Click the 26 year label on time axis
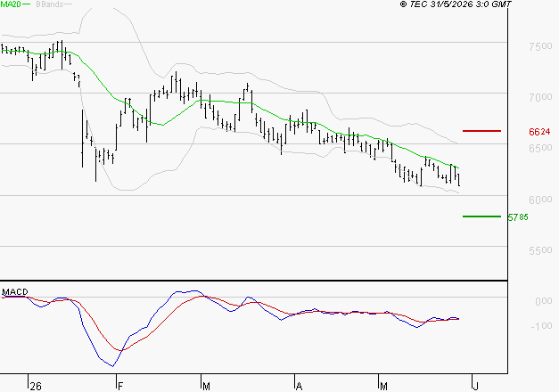The width and height of the screenshot is (559, 392). 36,387
